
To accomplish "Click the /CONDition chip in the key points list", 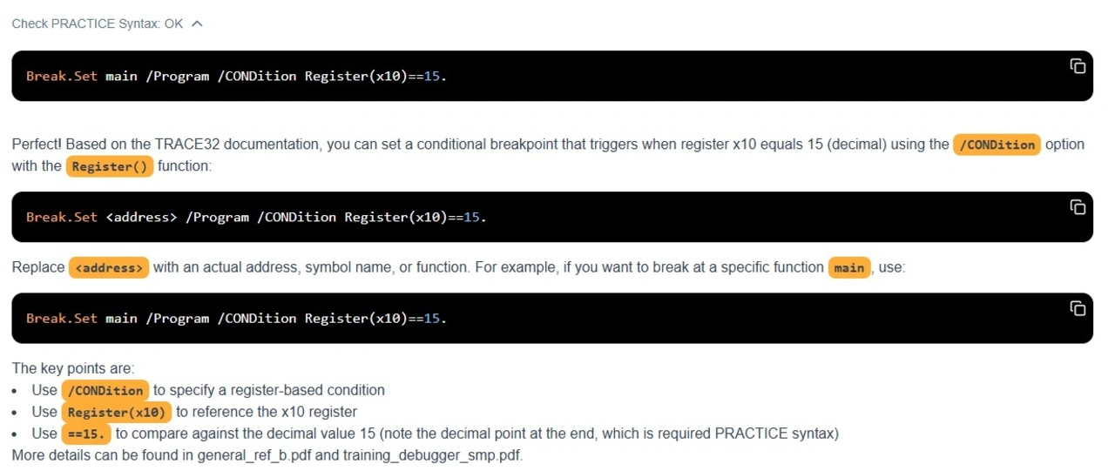I will pyautogui.click(x=105, y=391).
